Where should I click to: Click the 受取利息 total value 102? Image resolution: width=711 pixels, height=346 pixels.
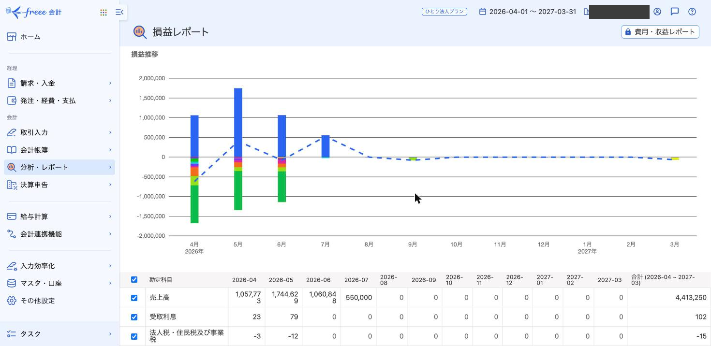(x=700, y=317)
